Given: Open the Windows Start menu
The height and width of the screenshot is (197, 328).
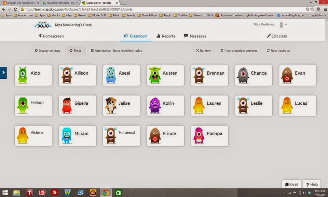Looking at the screenshot, I should (x=5, y=192).
